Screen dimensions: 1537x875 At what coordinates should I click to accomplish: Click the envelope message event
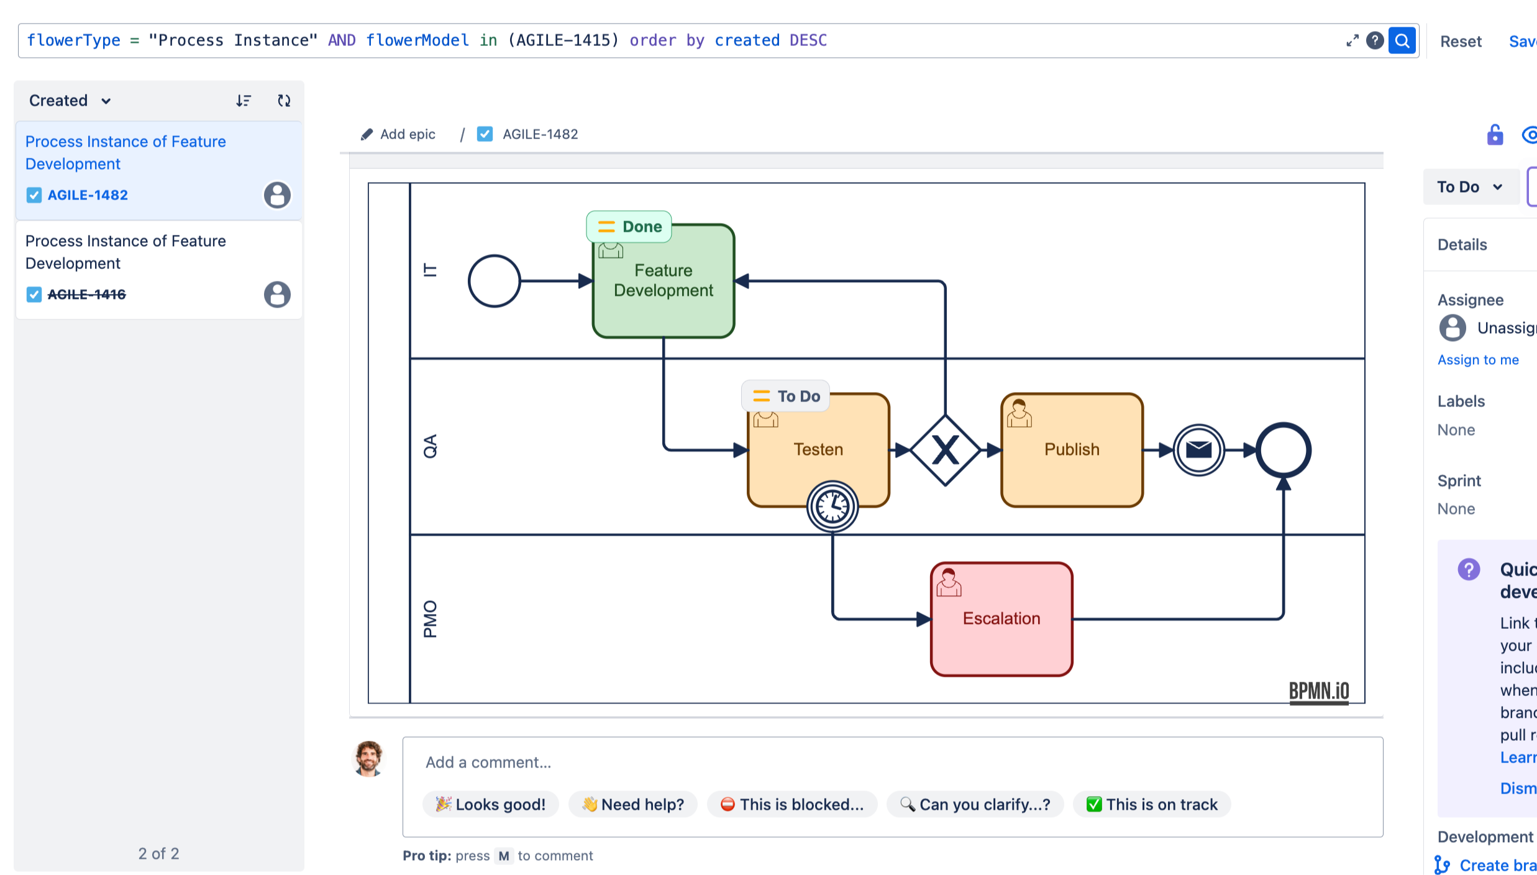point(1198,449)
